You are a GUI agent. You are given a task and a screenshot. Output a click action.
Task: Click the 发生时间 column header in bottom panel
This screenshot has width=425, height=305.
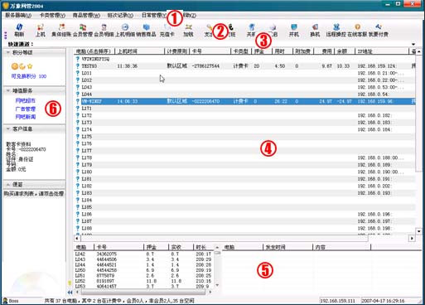pyautogui.click(x=287, y=247)
